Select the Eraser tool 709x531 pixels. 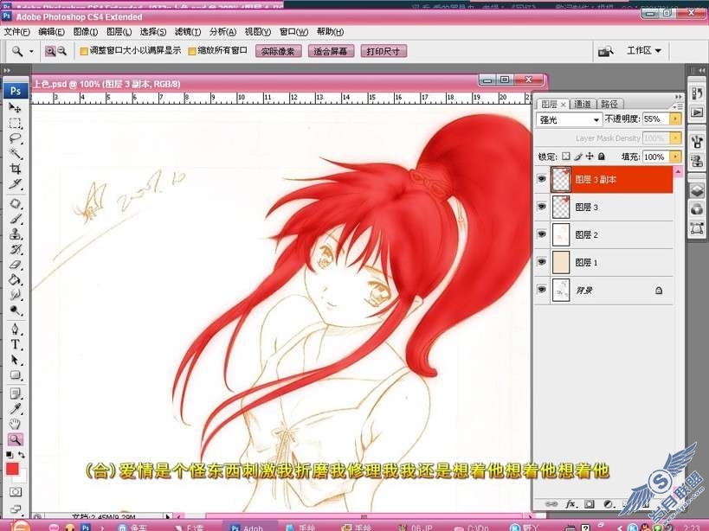click(16, 265)
